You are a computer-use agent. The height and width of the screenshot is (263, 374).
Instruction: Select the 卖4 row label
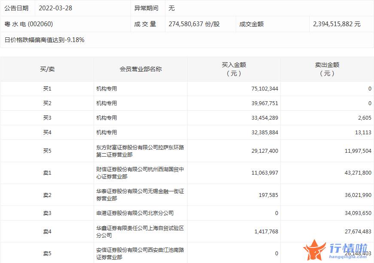pyautogui.click(x=47, y=232)
